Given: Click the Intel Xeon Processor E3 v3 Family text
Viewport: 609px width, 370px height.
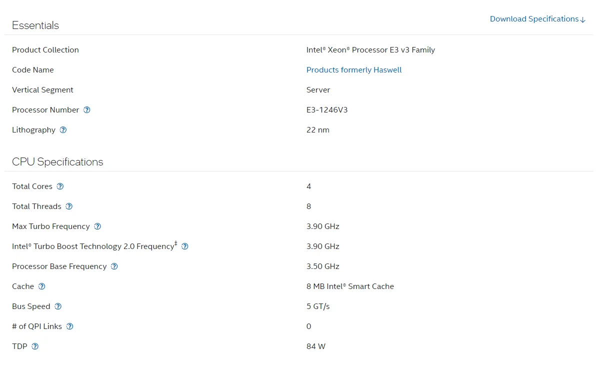Looking at the screenshot, I should pos(370,50).
